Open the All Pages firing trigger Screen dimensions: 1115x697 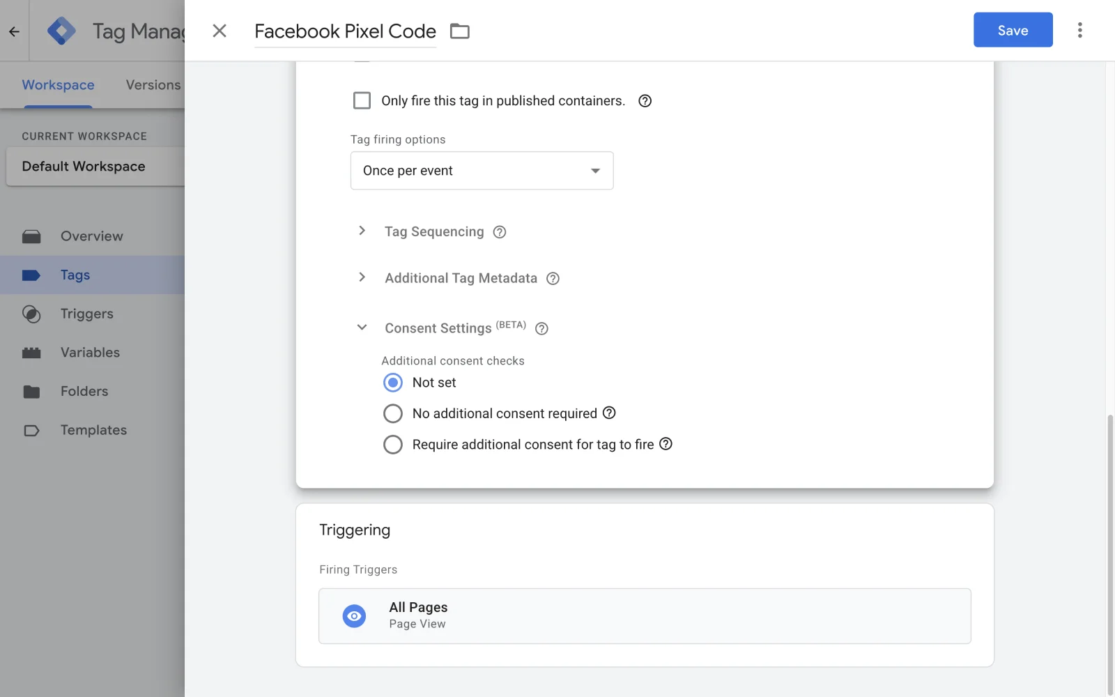coord(644,615)
